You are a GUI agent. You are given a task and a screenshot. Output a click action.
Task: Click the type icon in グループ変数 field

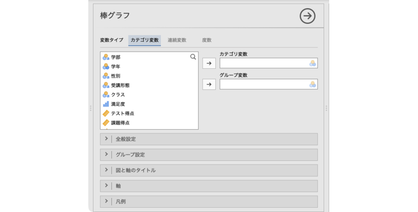[x=312, y=84]
